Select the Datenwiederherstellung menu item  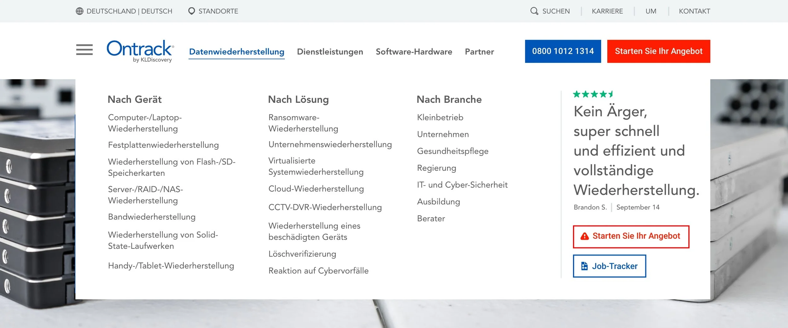[236, 52]
